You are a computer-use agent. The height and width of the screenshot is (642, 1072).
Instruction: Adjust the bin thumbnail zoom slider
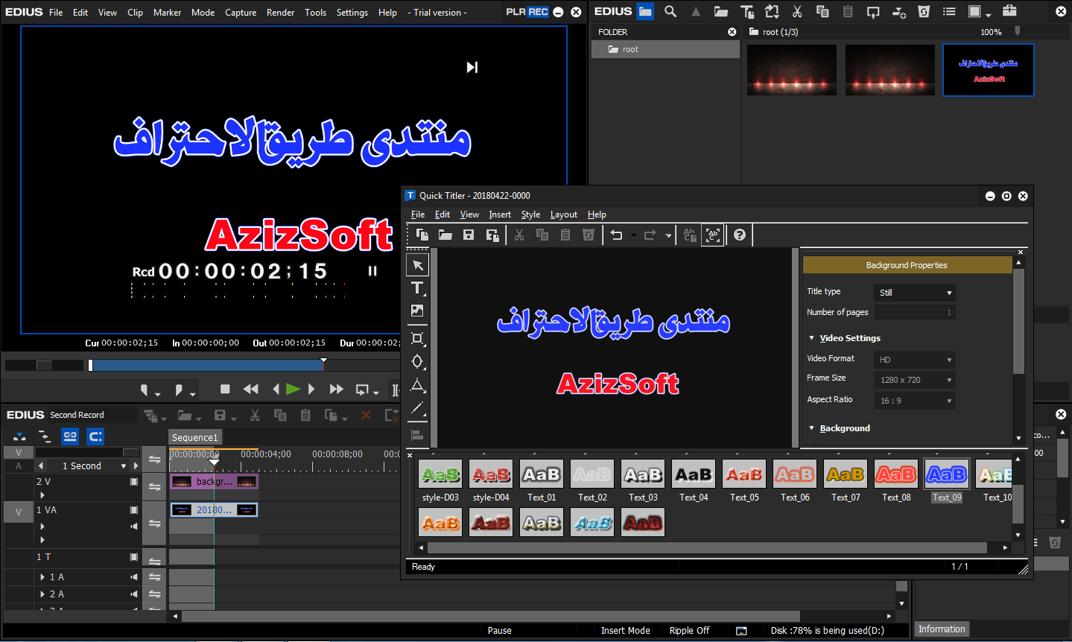tap(1018, 31)
